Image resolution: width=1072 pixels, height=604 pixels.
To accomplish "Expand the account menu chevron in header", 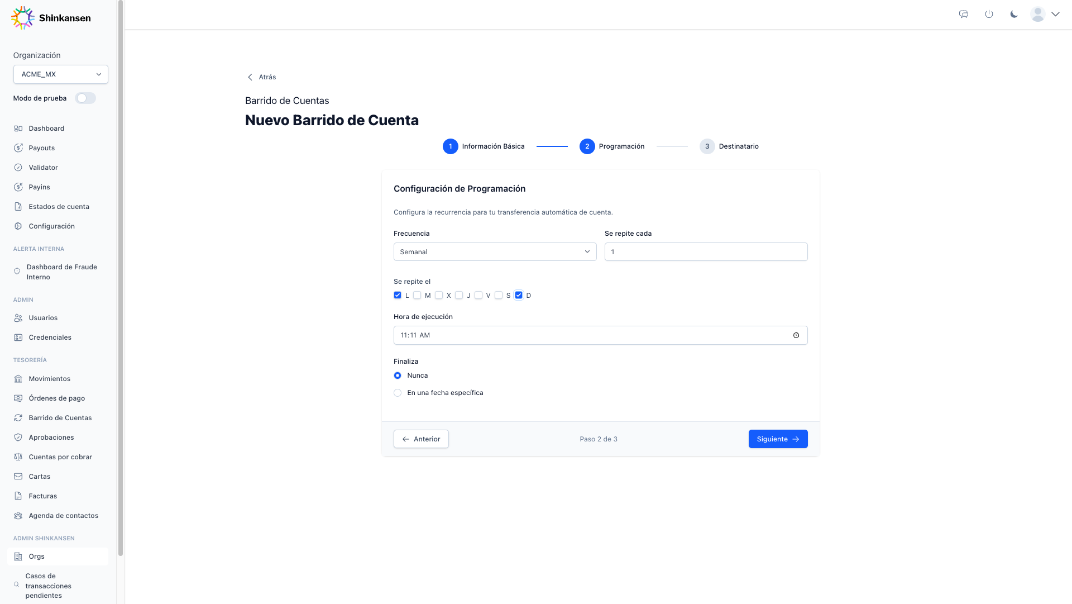I will (x=1055, y=15).
